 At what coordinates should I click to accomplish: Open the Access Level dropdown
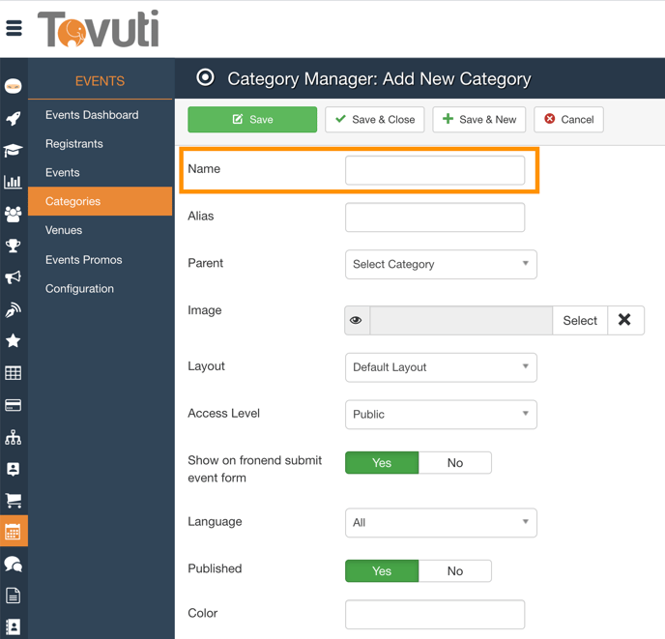[x=441, y=414]
